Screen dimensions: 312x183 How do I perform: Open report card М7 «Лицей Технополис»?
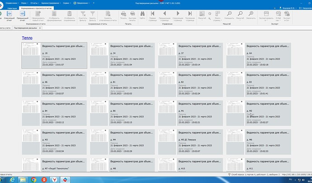tap(54, 165)
